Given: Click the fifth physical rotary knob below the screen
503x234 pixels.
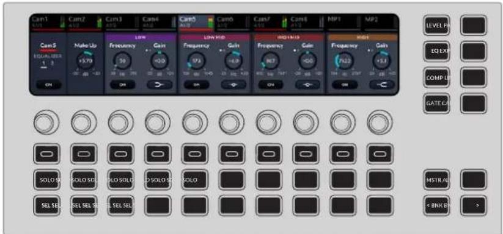Looking at the screenshot, I should pos(195,122).
